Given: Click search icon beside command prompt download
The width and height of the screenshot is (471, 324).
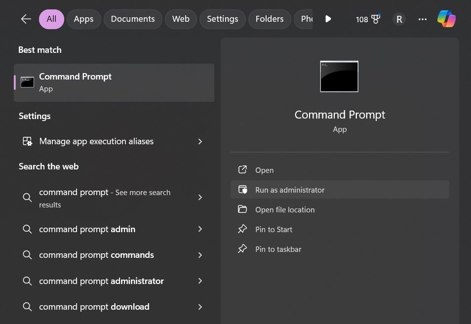Looking at the screenshot, I should 27,307.
